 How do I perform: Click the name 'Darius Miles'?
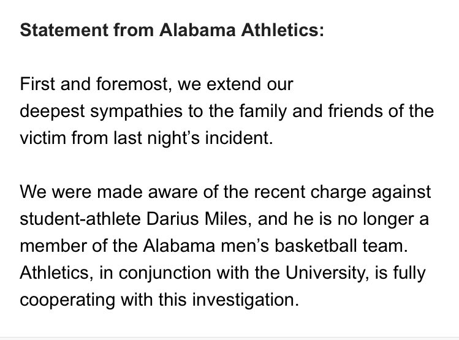[197, 219]
